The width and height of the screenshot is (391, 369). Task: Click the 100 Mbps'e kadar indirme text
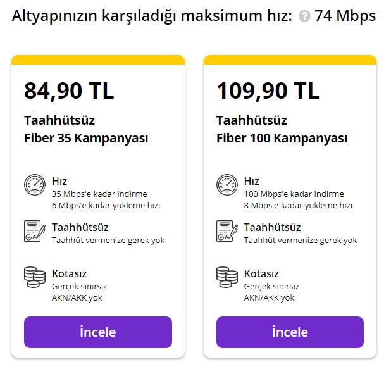294,194
